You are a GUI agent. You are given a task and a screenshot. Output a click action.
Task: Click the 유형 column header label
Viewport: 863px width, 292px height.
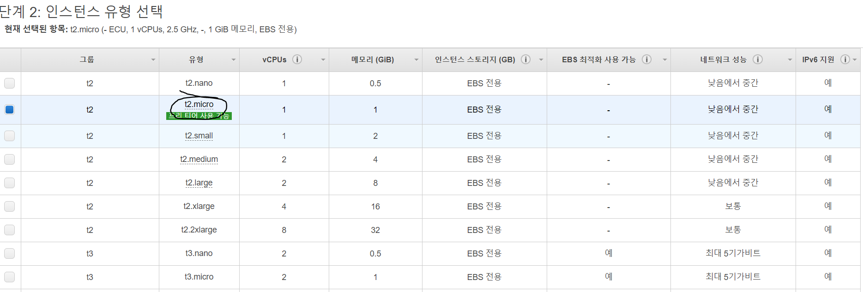coord(196,60)
